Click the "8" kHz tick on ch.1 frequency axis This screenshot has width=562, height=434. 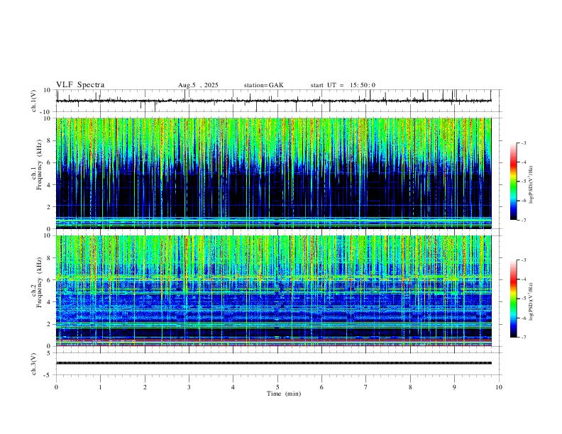[x=50, y=140]
